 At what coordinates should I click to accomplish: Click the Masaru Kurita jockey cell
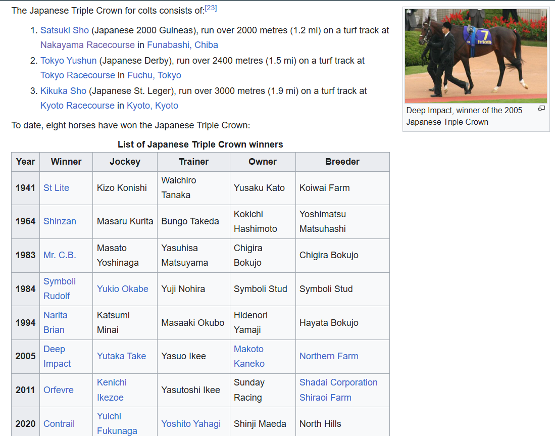click(125, 222)
